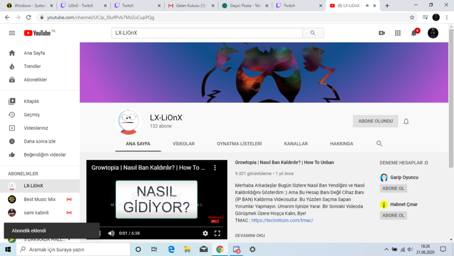This screenshot has height=256, width=454.
Task: Open the create video camera icon
Action: click(x=382, y=33)
